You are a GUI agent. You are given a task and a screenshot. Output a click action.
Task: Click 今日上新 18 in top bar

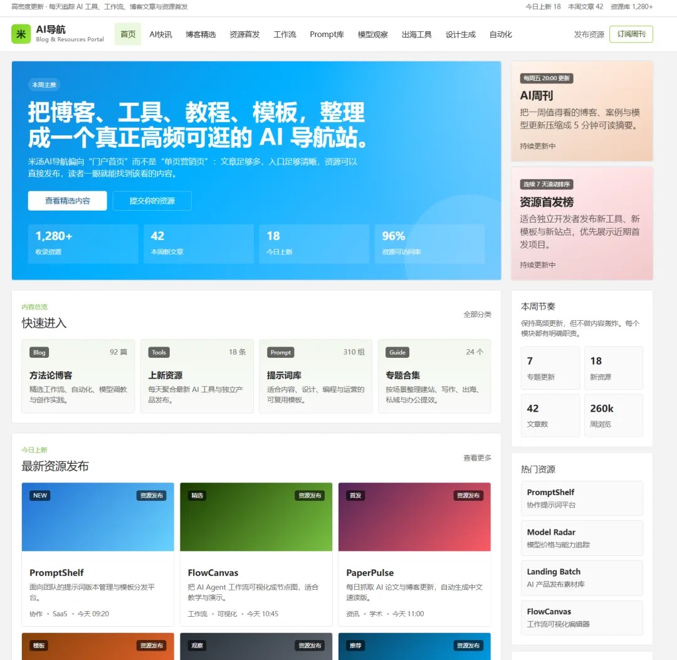[543, 6]
